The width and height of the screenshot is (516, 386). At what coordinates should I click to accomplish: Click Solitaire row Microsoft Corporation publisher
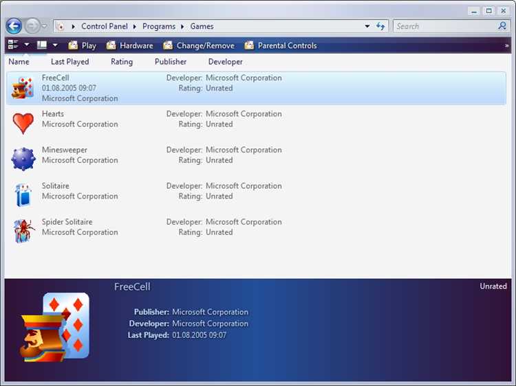point(80,196)
